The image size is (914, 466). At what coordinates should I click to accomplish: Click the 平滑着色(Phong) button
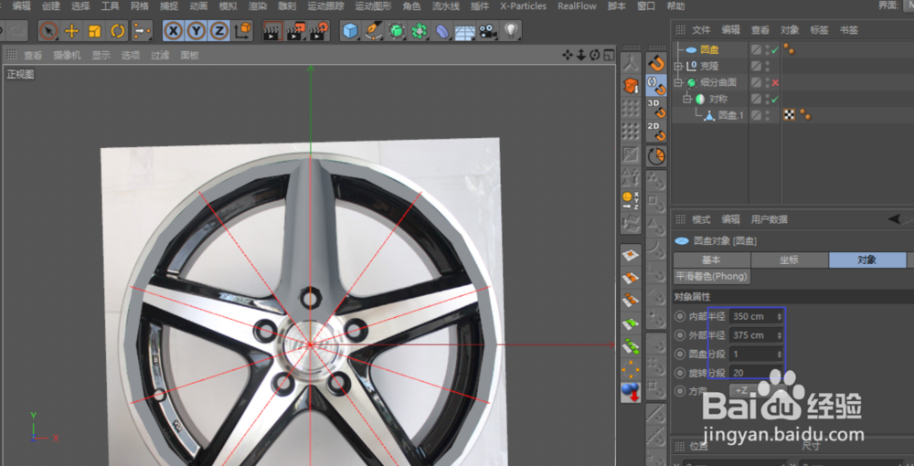[712, 276]
